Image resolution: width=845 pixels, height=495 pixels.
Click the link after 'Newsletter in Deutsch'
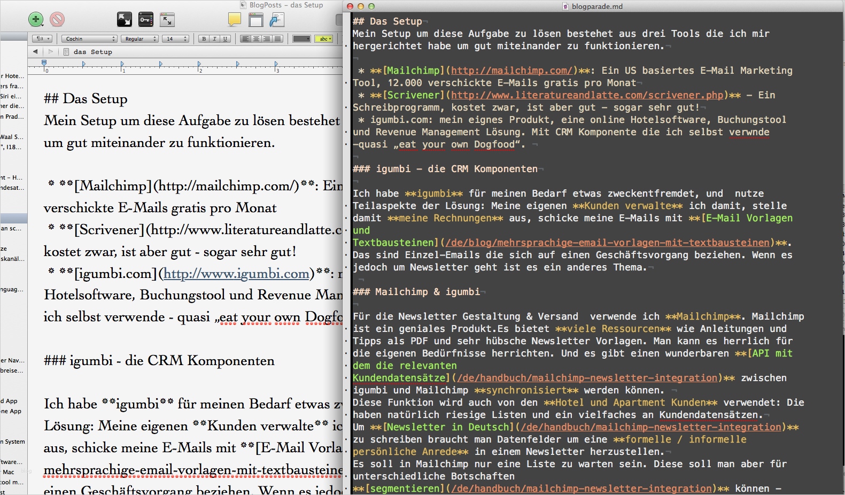(650, 427)
